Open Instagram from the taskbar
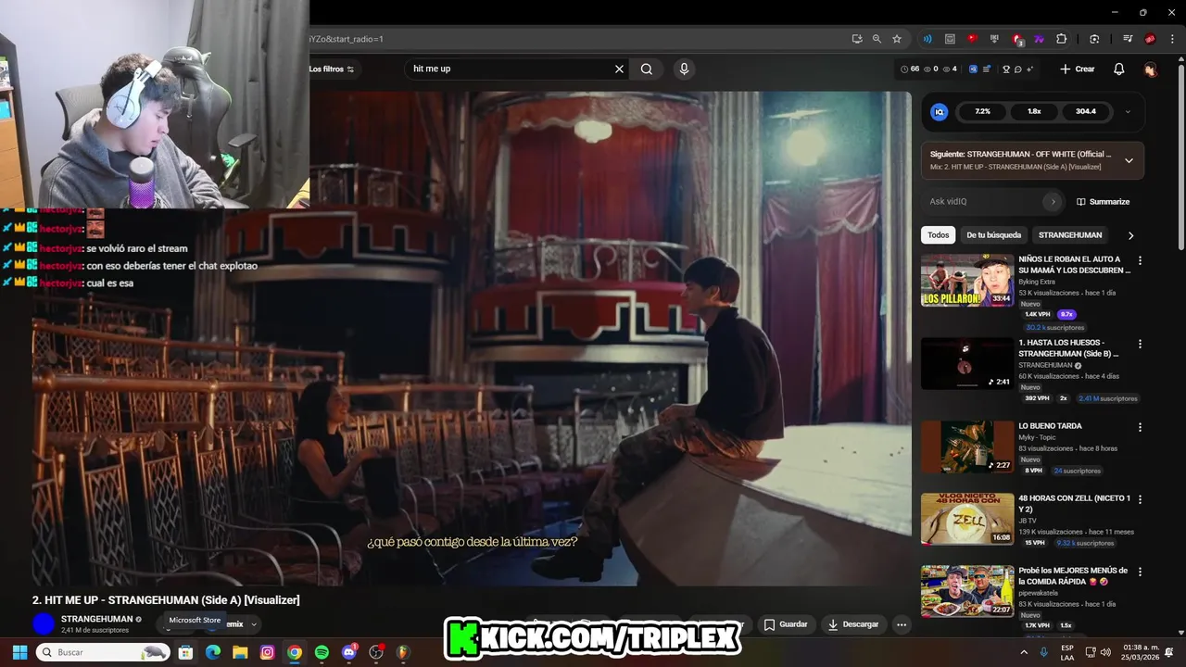The image size is (1186, 667). (x=267, y=652)
